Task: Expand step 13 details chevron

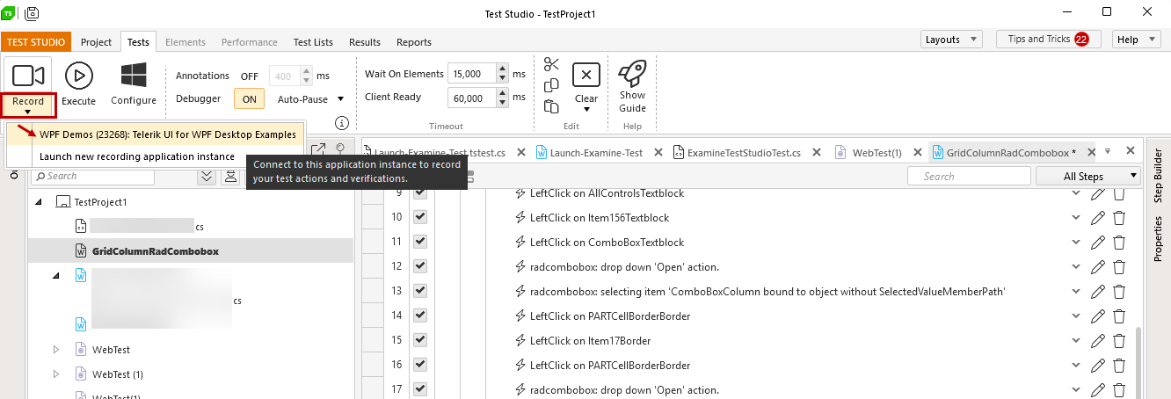Action: (1076, 291)
